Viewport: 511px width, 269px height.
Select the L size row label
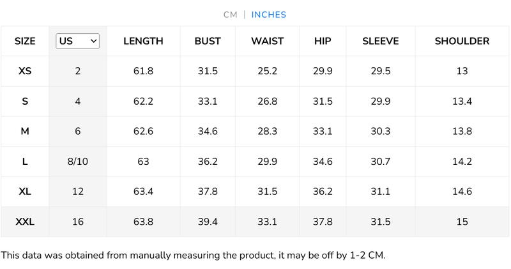tap(25, 162)
